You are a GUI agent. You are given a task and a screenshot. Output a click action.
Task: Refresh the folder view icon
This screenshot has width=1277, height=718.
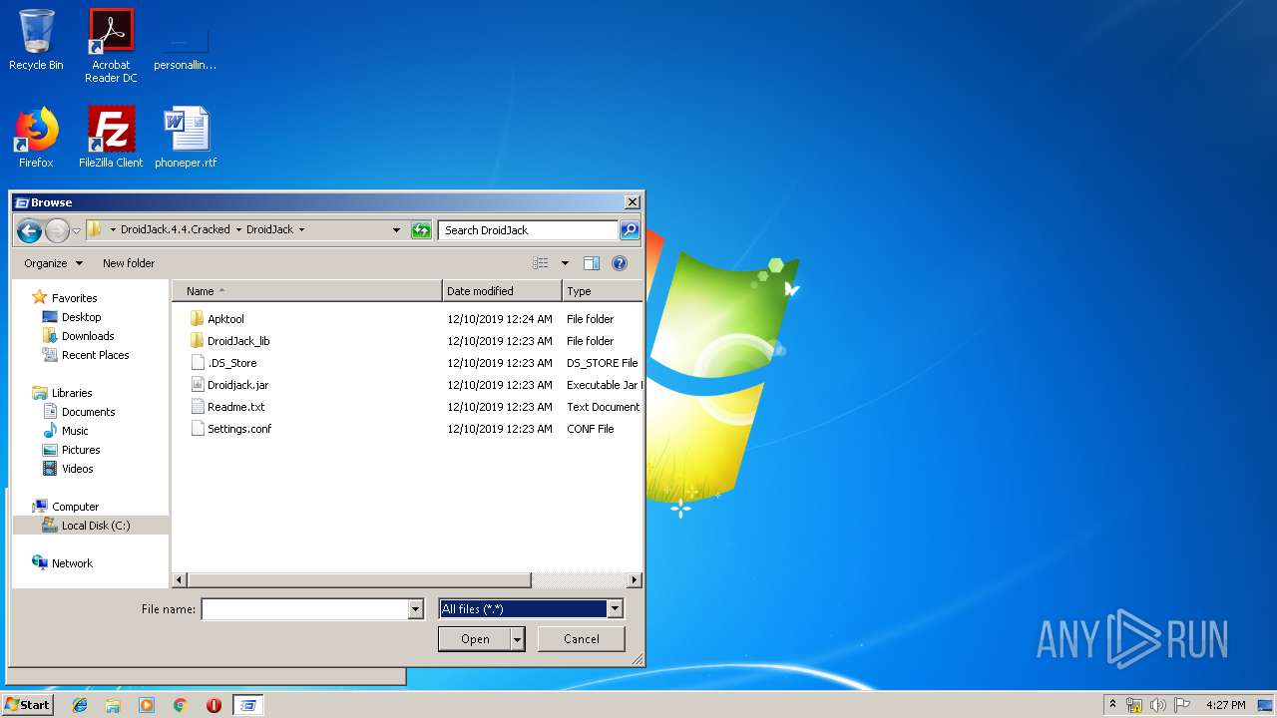(x=421, y=230)
